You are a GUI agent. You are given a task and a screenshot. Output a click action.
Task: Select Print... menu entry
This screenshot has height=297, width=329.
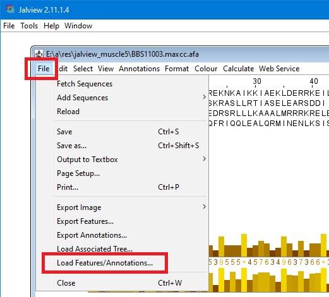coord(122,187)
